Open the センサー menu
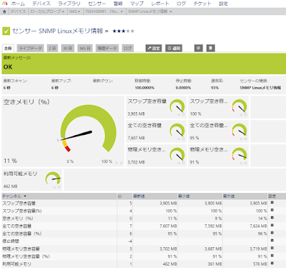The image size is (286, 270). (97, 4)
